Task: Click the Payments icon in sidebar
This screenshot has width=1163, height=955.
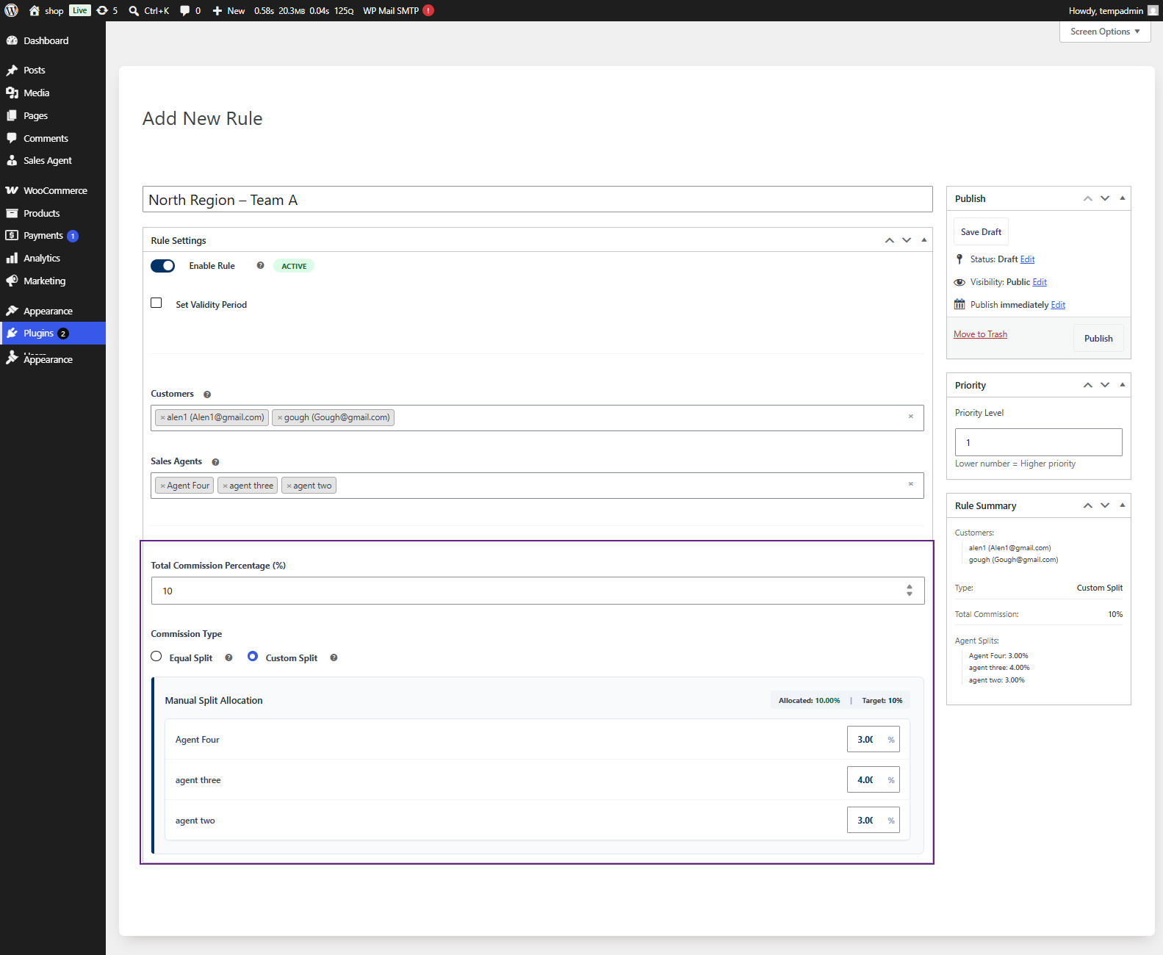Action: 12,235
